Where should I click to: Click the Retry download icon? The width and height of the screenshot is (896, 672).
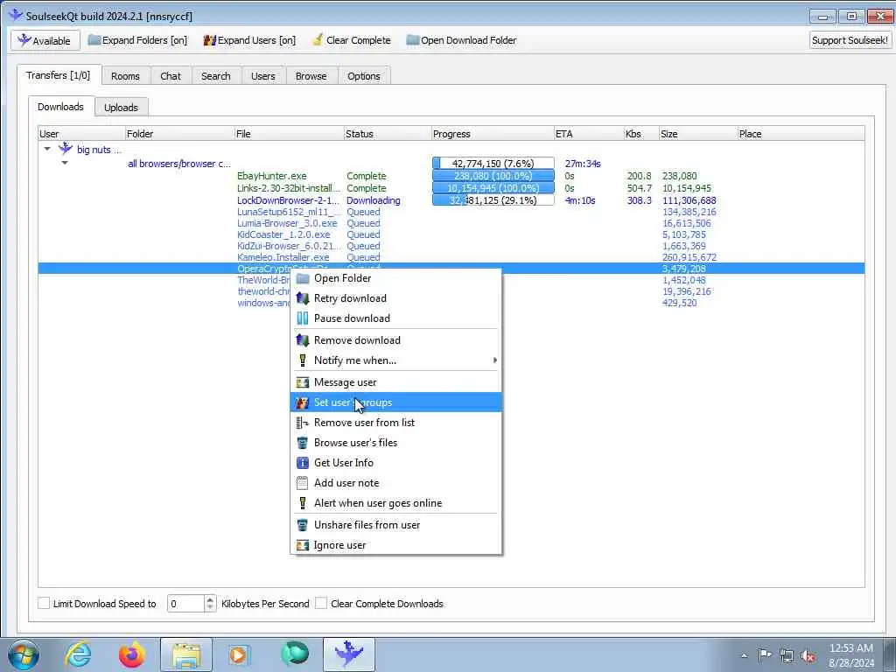[x=302, y=298]
